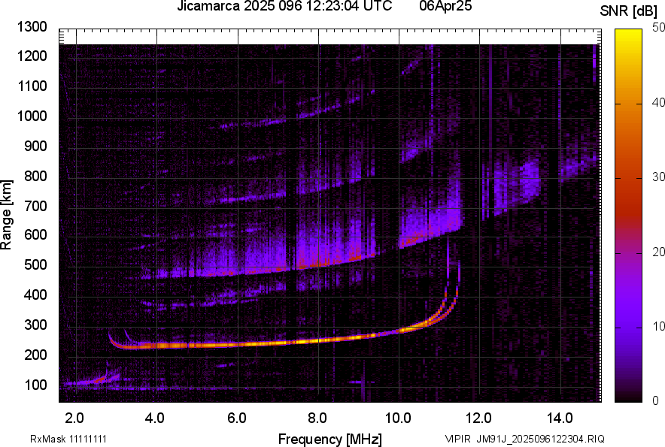Click the colorbar tick label '40'
This screenshot has height=447, width=665.
(658, 102)
